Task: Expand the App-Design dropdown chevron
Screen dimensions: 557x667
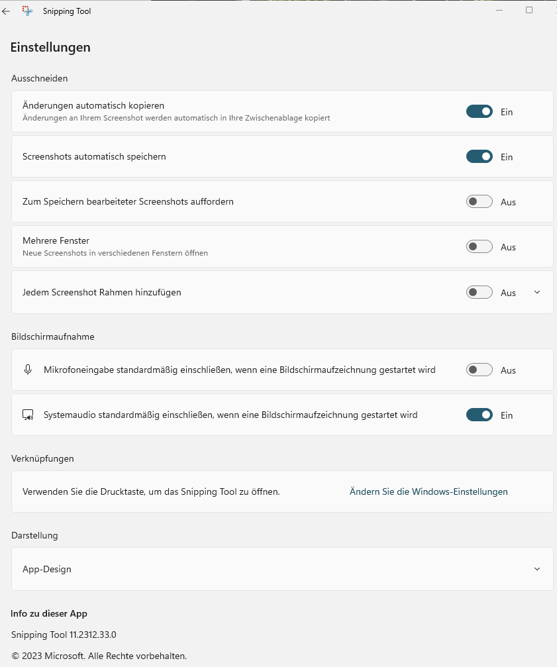Action: tap(537, 569)
